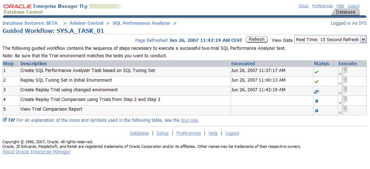Execute step 3 Create Replay Trial
The height and width of the screenshot is (169, 370).
(x=343, y=91)
